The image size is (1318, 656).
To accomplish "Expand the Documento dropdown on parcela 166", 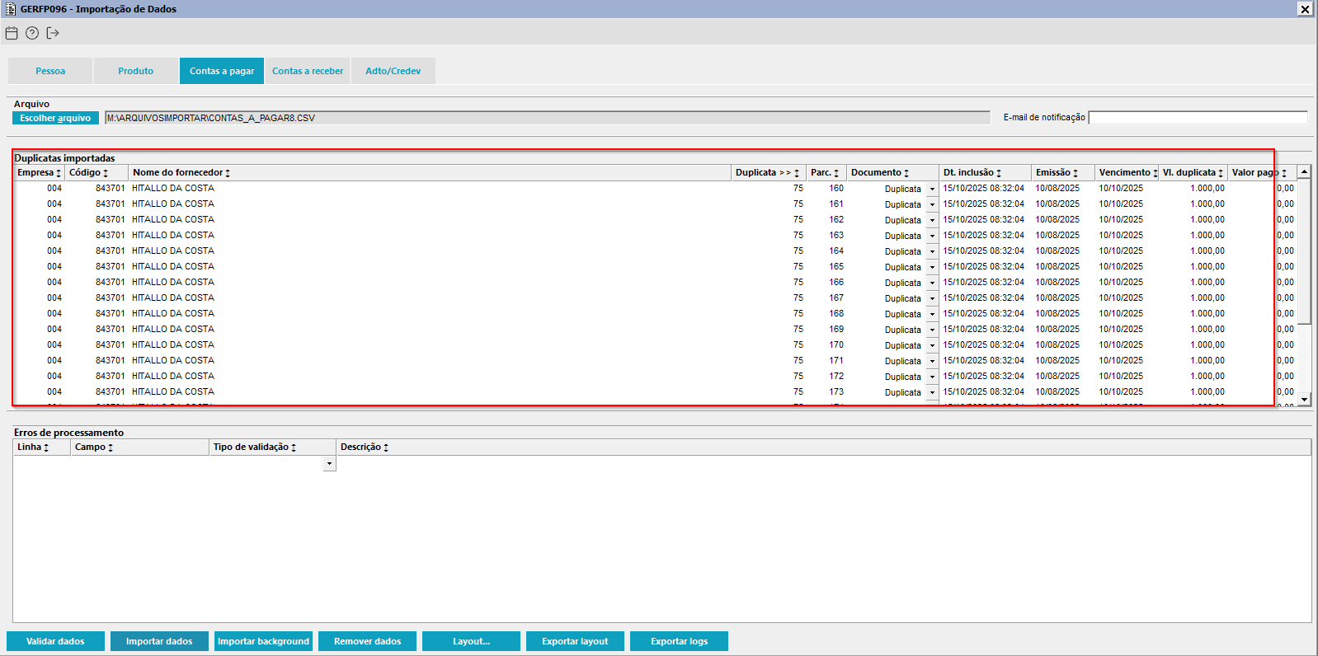I will coord(932,283).
